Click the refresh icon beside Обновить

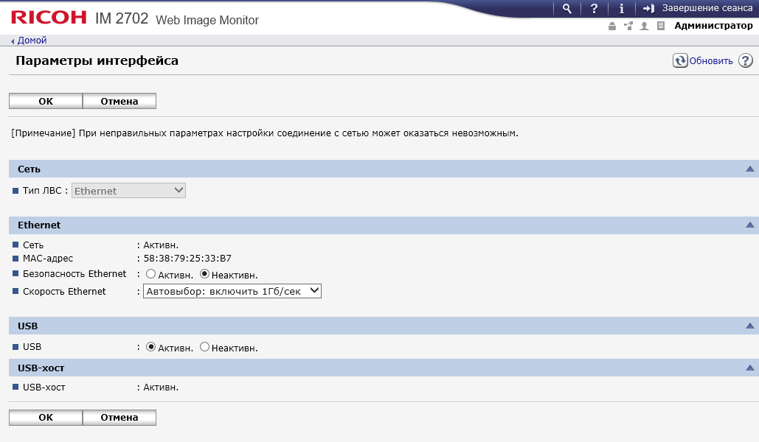click(679, 61)
